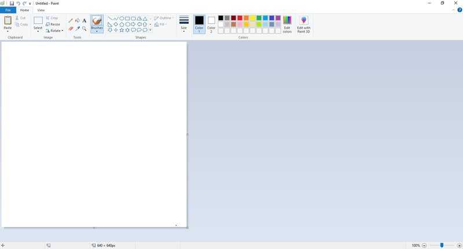The image size is (463, 249).
Task: Choose the Right triangle shape
Action: tap(110, 24)
